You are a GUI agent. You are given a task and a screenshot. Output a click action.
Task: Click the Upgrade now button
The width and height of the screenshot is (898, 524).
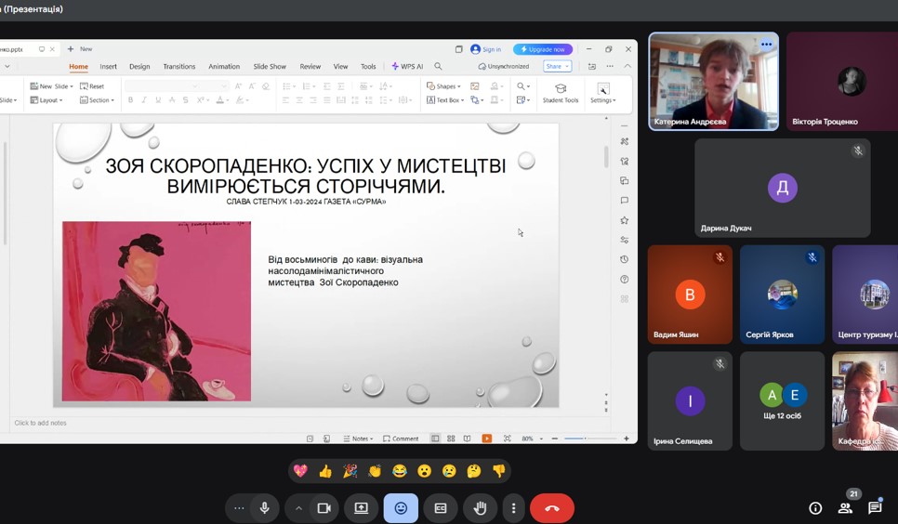click(543, 49)
